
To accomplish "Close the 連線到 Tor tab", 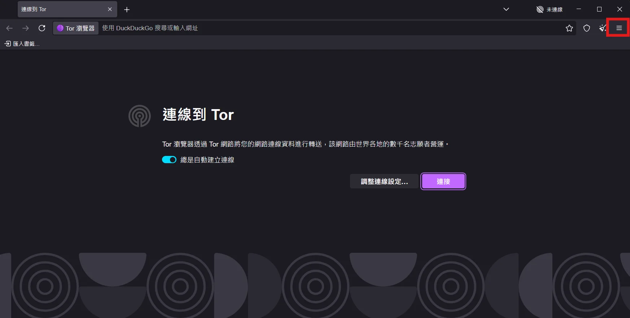I will pos(110,9).
